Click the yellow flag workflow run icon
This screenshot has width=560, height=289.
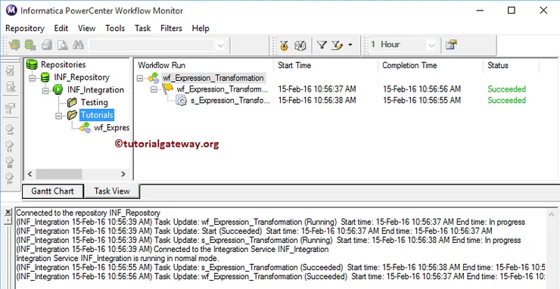click(x=168, y=89)
